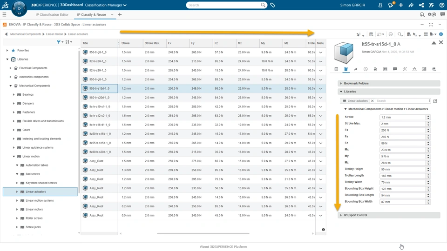447x251 pixels.
Task: Click the stepper on the Bounding Box Width field
Action: coord(428,202)
